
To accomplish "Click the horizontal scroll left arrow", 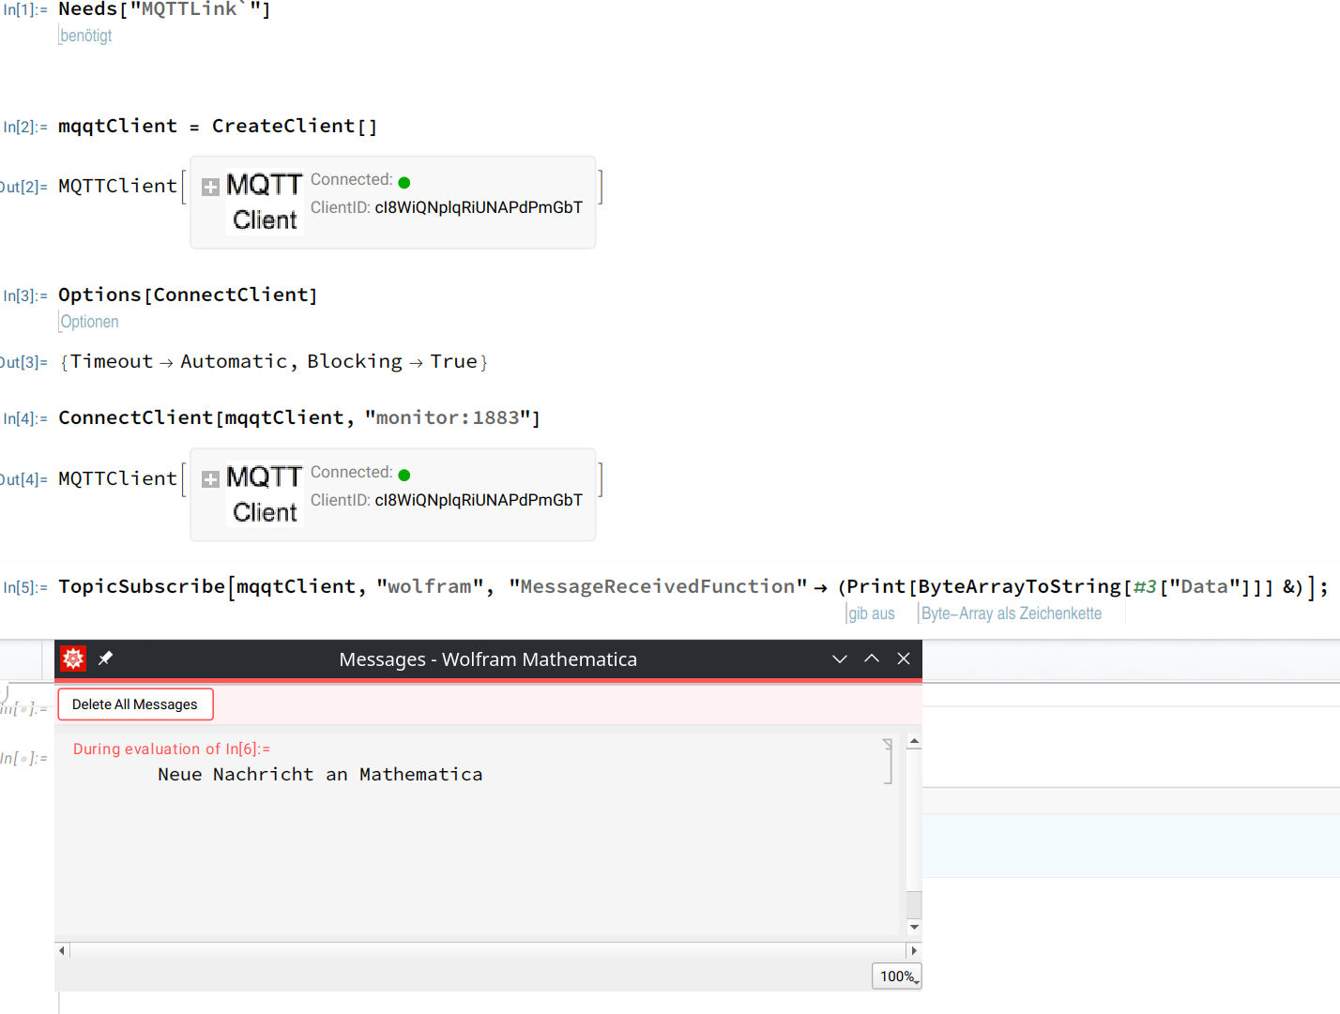I will point(62,950).
